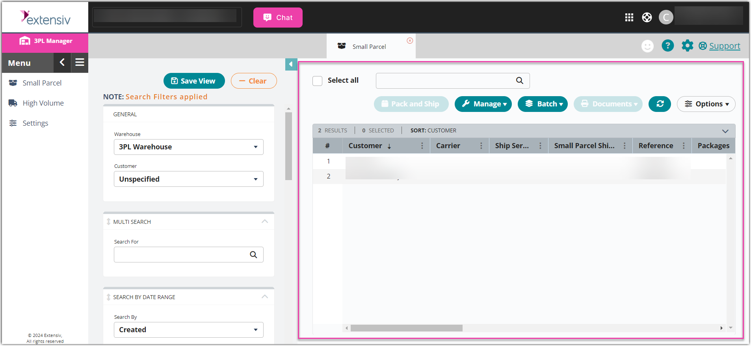Open the question mark help icon
Viewport: 751px width, 346px height.
tap(668, 46)
